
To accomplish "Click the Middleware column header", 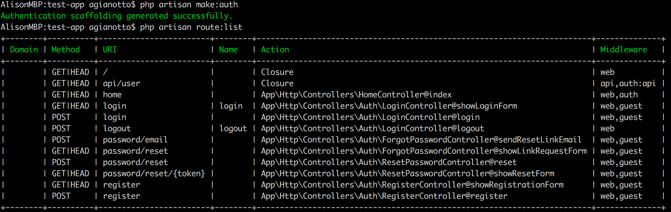I will coord(623,50).
